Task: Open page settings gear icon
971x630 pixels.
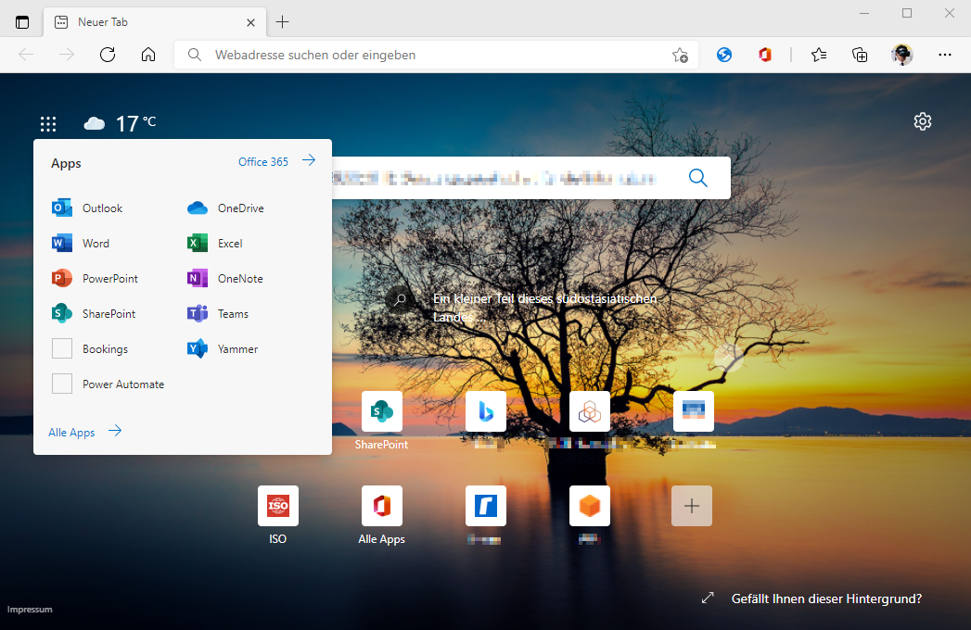Action: [922, 121]
